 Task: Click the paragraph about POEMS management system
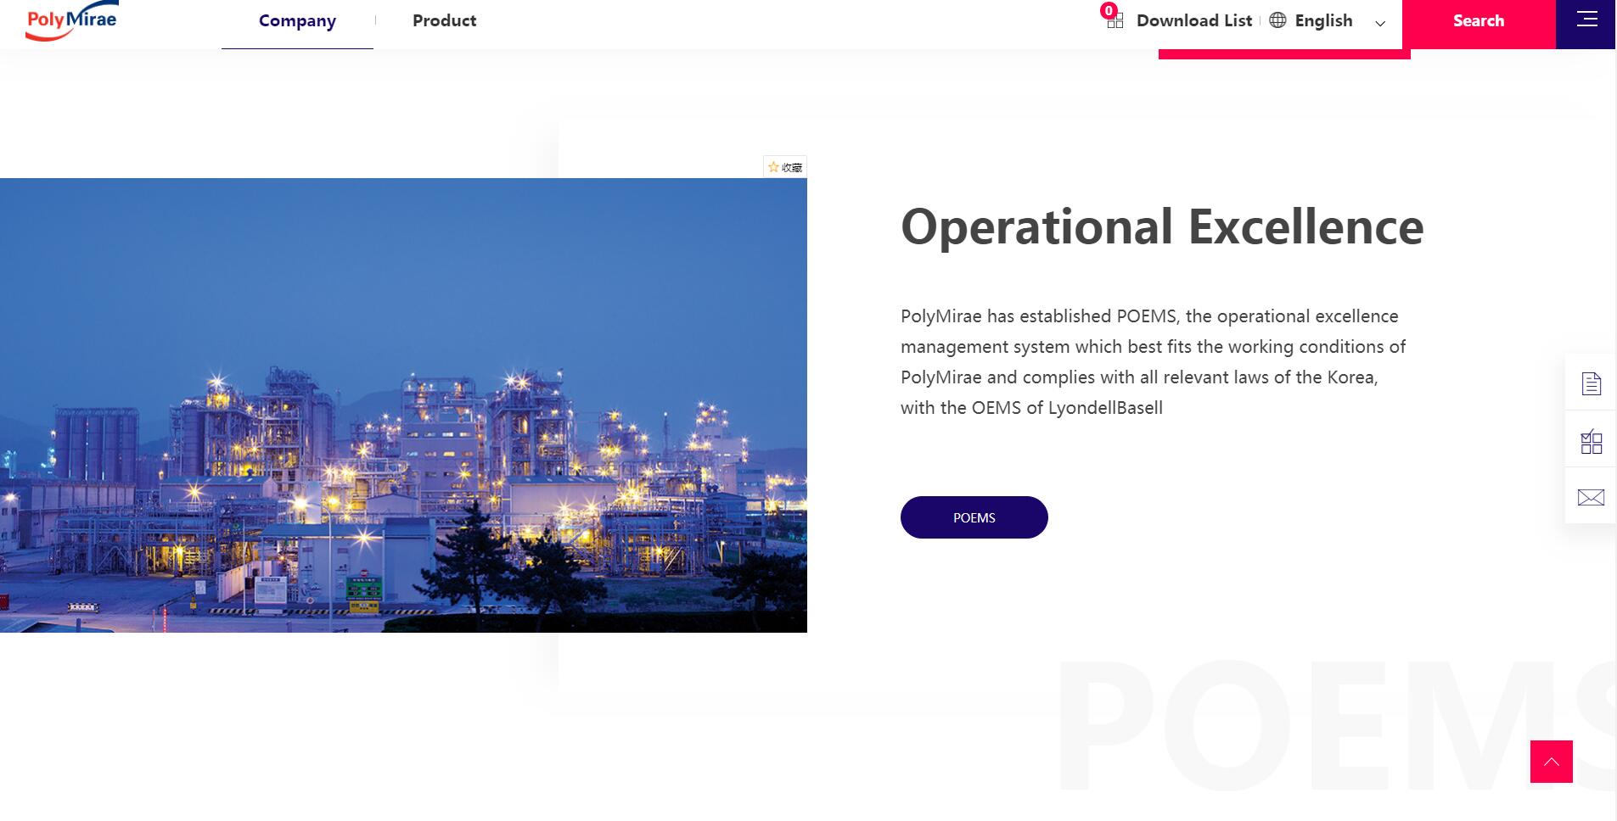(x=1154, y=362)
